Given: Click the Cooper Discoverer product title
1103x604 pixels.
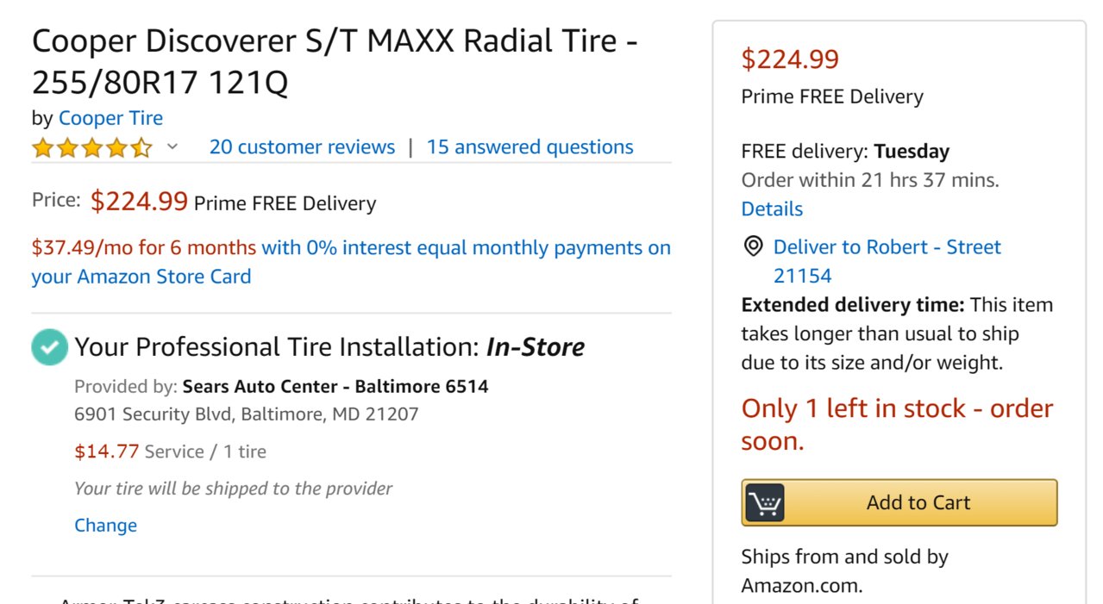Looking at the screenshot, I should point(335,61).
